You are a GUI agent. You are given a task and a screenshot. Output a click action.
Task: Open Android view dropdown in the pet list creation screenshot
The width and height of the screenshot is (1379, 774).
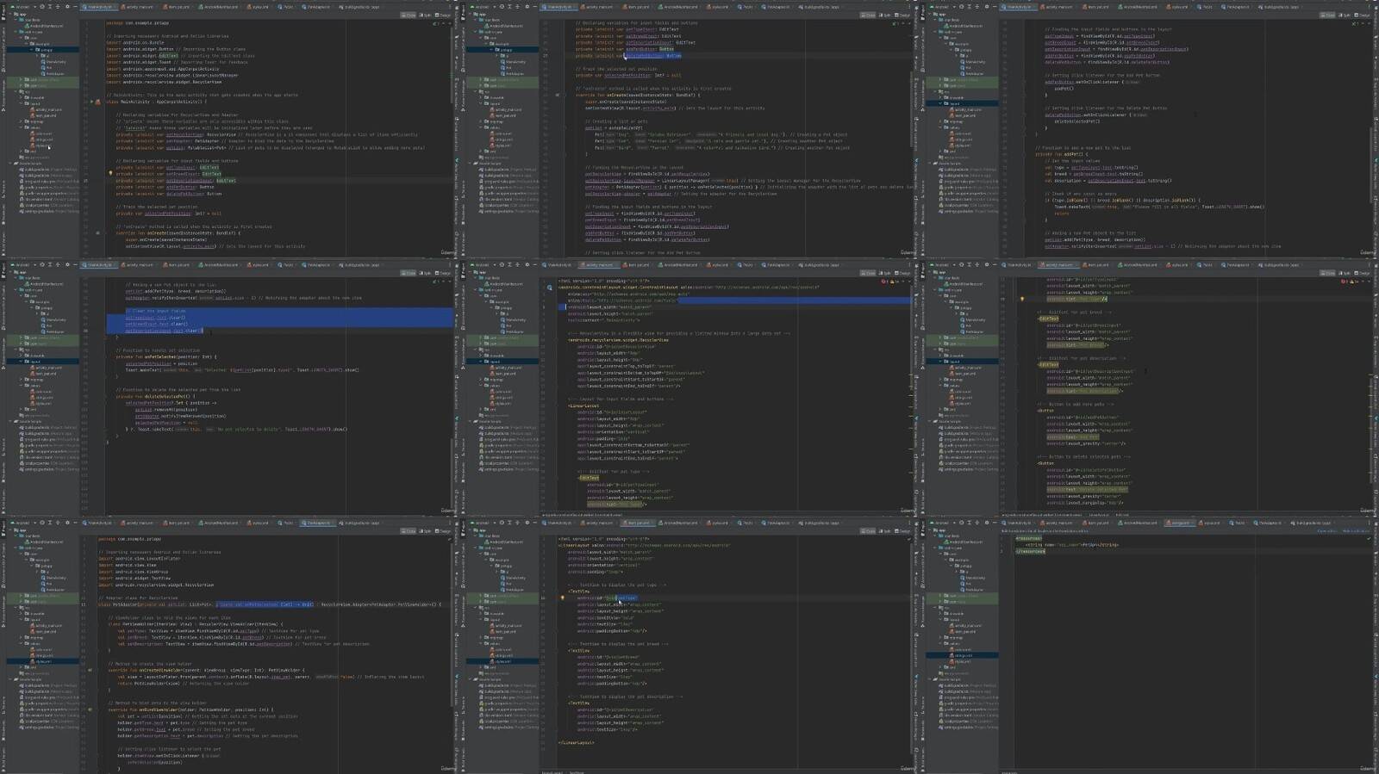[483, 6]
